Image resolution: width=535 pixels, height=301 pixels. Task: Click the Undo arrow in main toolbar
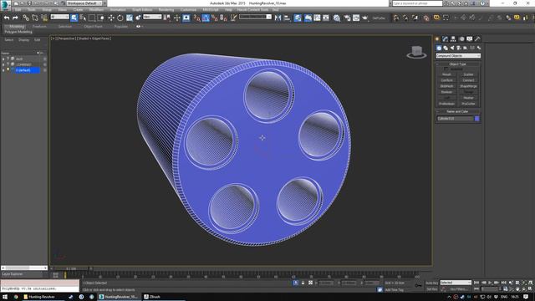click(x=7, y=18)
